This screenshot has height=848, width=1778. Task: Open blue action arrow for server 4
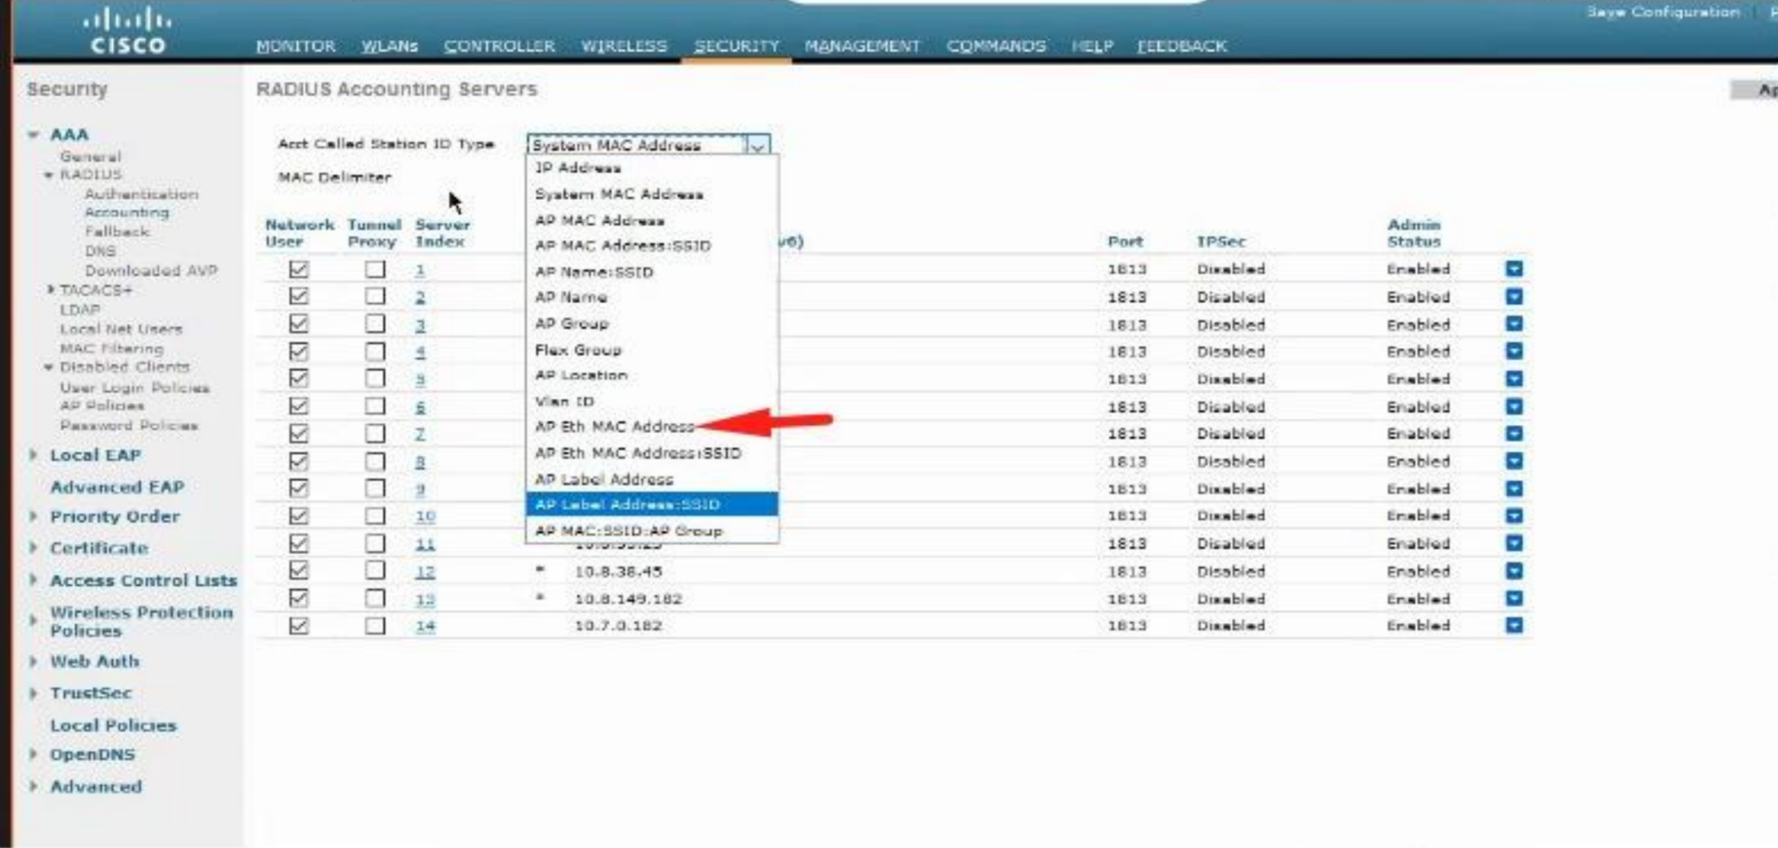1514,351
